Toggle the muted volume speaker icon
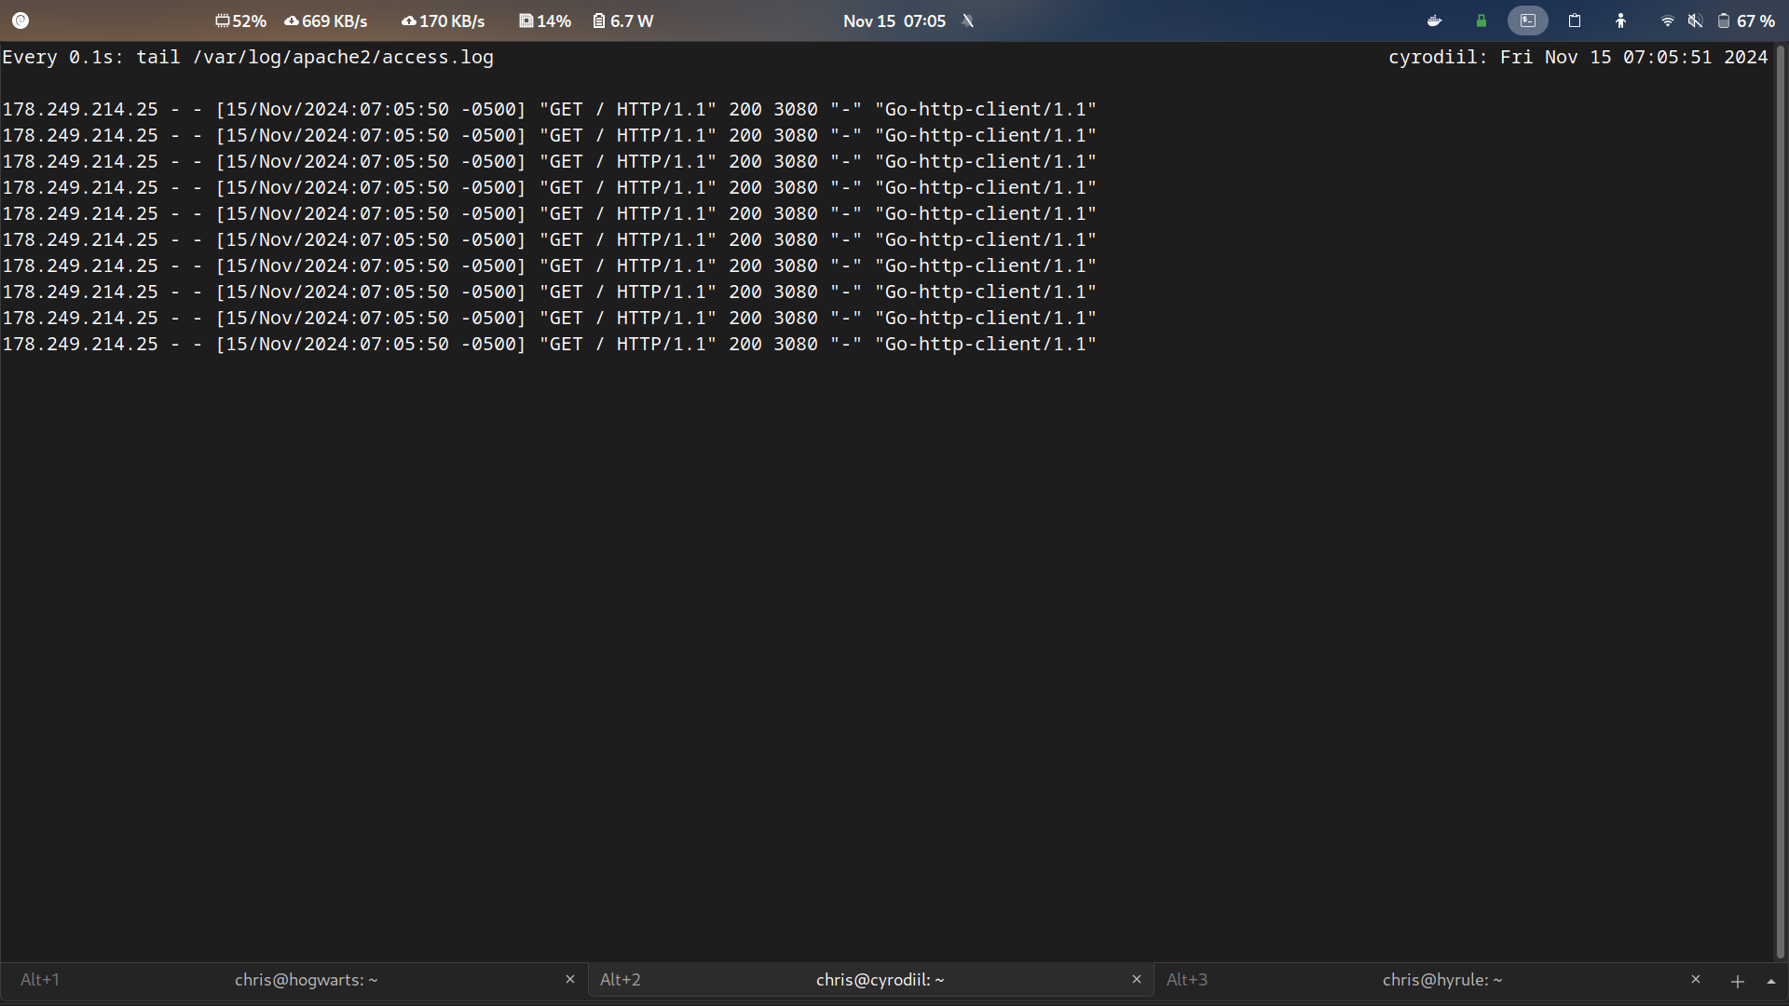The image size is (1789, 1006). click(1695, 20)
